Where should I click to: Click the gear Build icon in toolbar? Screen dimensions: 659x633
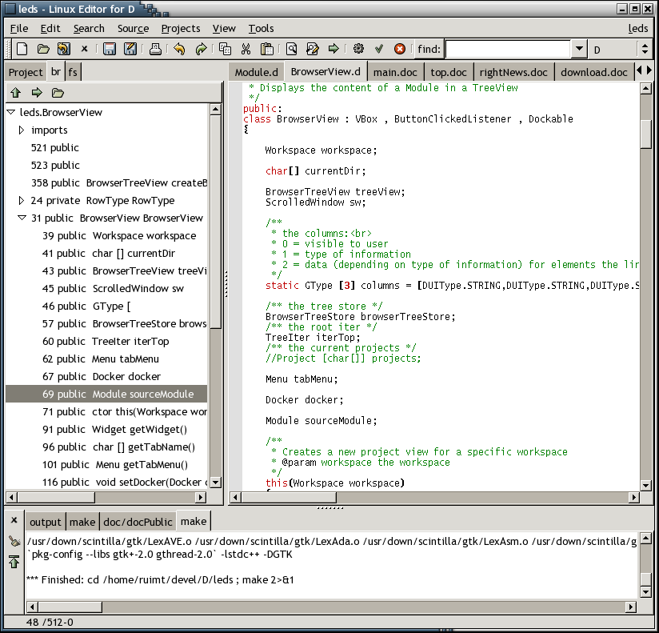tap(358, 49)
